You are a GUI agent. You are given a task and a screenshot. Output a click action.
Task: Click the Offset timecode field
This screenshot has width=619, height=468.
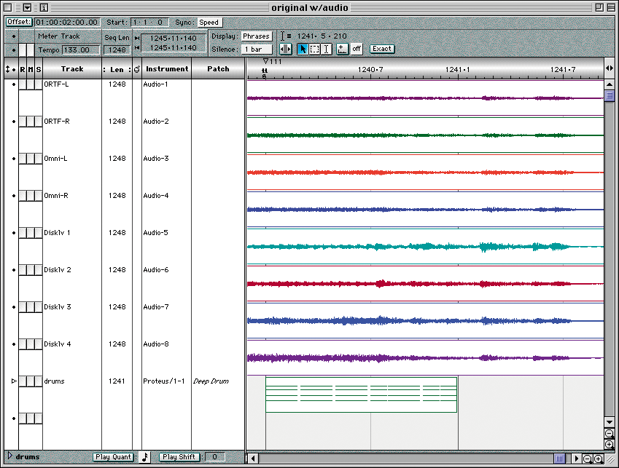tap(67, 23)
